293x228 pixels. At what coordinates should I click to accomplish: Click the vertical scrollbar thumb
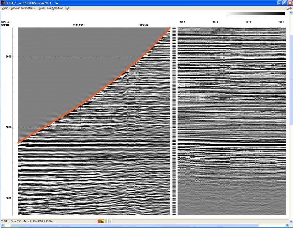(291, 80)
